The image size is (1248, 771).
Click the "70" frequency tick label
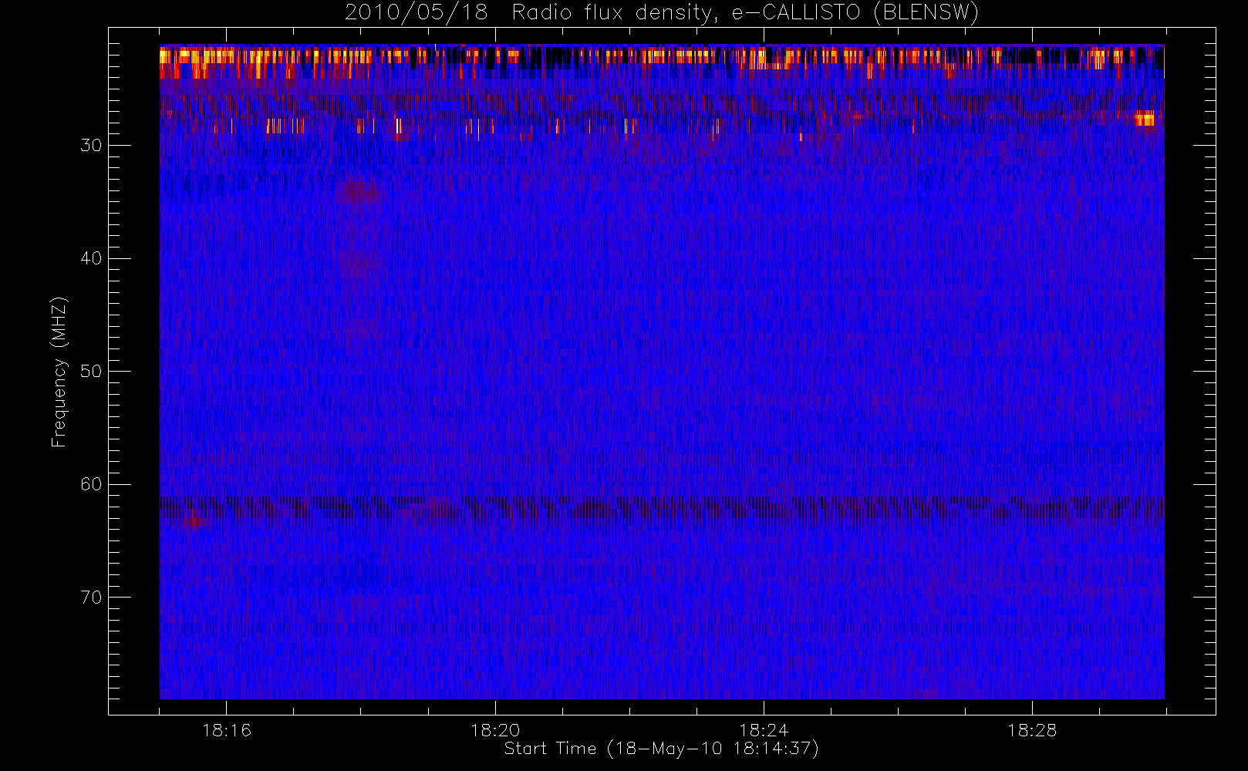(91, 598)
